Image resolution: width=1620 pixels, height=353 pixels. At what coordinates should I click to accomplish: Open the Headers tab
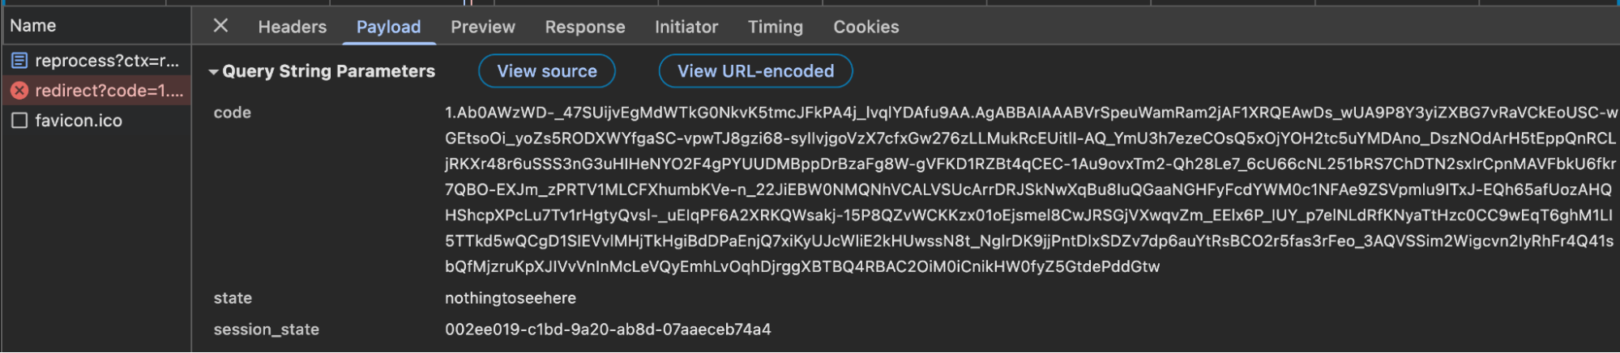292,27
